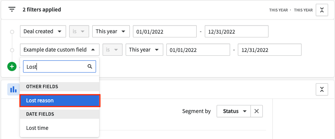The image size is (335, 139).
Task: Open the Segment by Status dropdown
Action: (x=234, y=111)
